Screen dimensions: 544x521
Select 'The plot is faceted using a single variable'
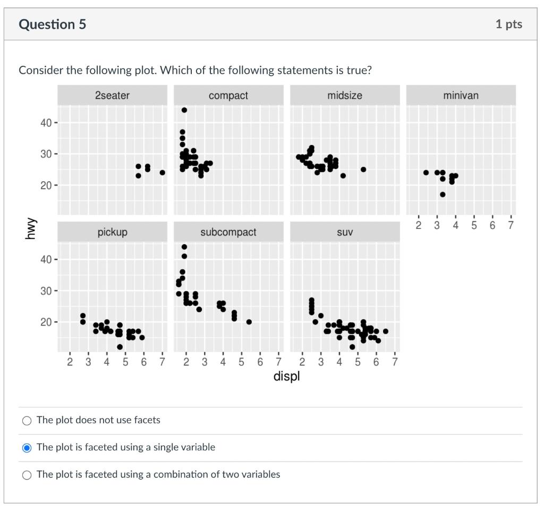pyautogui.click(x=26, y=447)
